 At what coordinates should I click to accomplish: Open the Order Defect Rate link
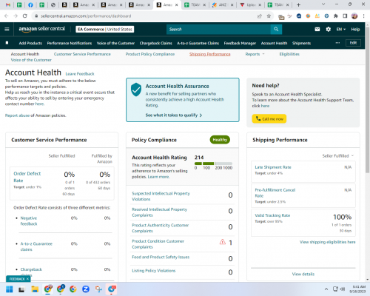pyautogui.click(x=27, y=177)
